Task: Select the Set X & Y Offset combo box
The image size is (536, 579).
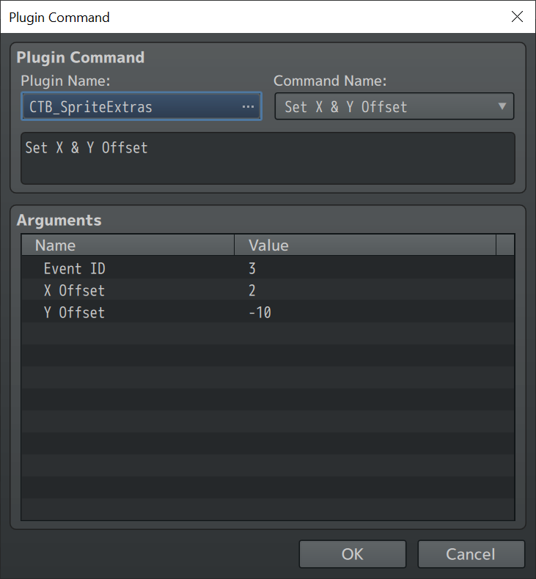Action: 394,106
